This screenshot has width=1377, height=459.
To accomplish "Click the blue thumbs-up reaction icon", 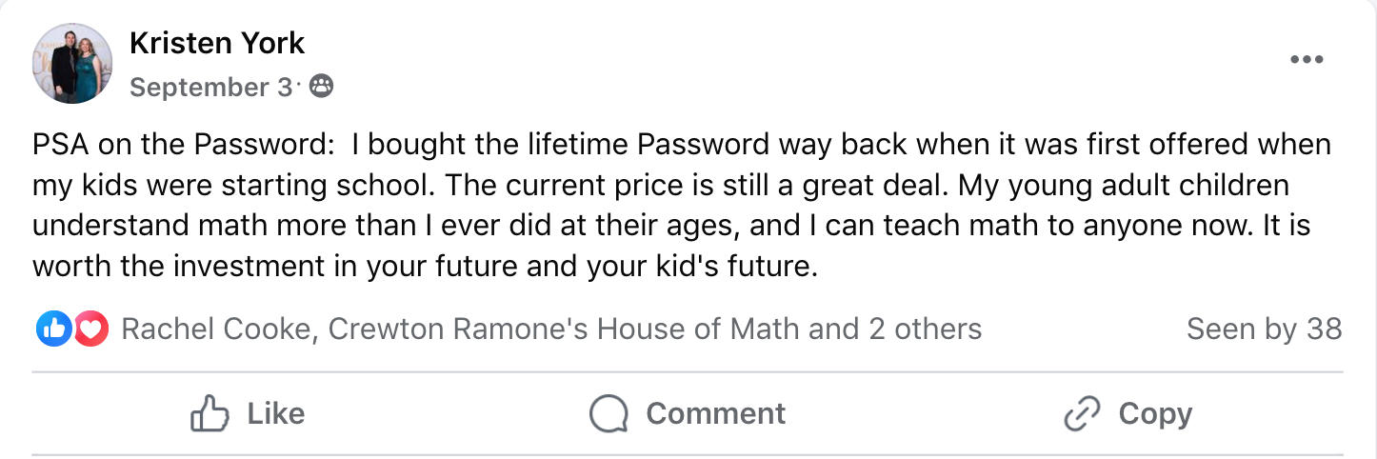I will pos(54,329).
